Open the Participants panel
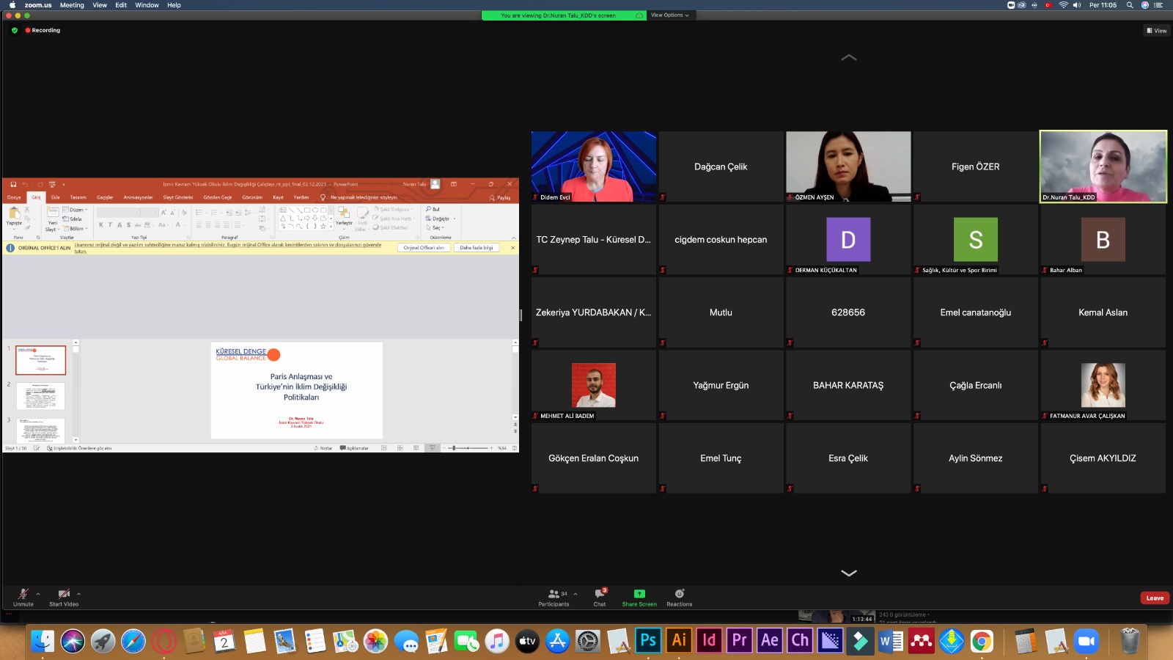The width and height of the screenshot is (1173, 660). [554, 598]
